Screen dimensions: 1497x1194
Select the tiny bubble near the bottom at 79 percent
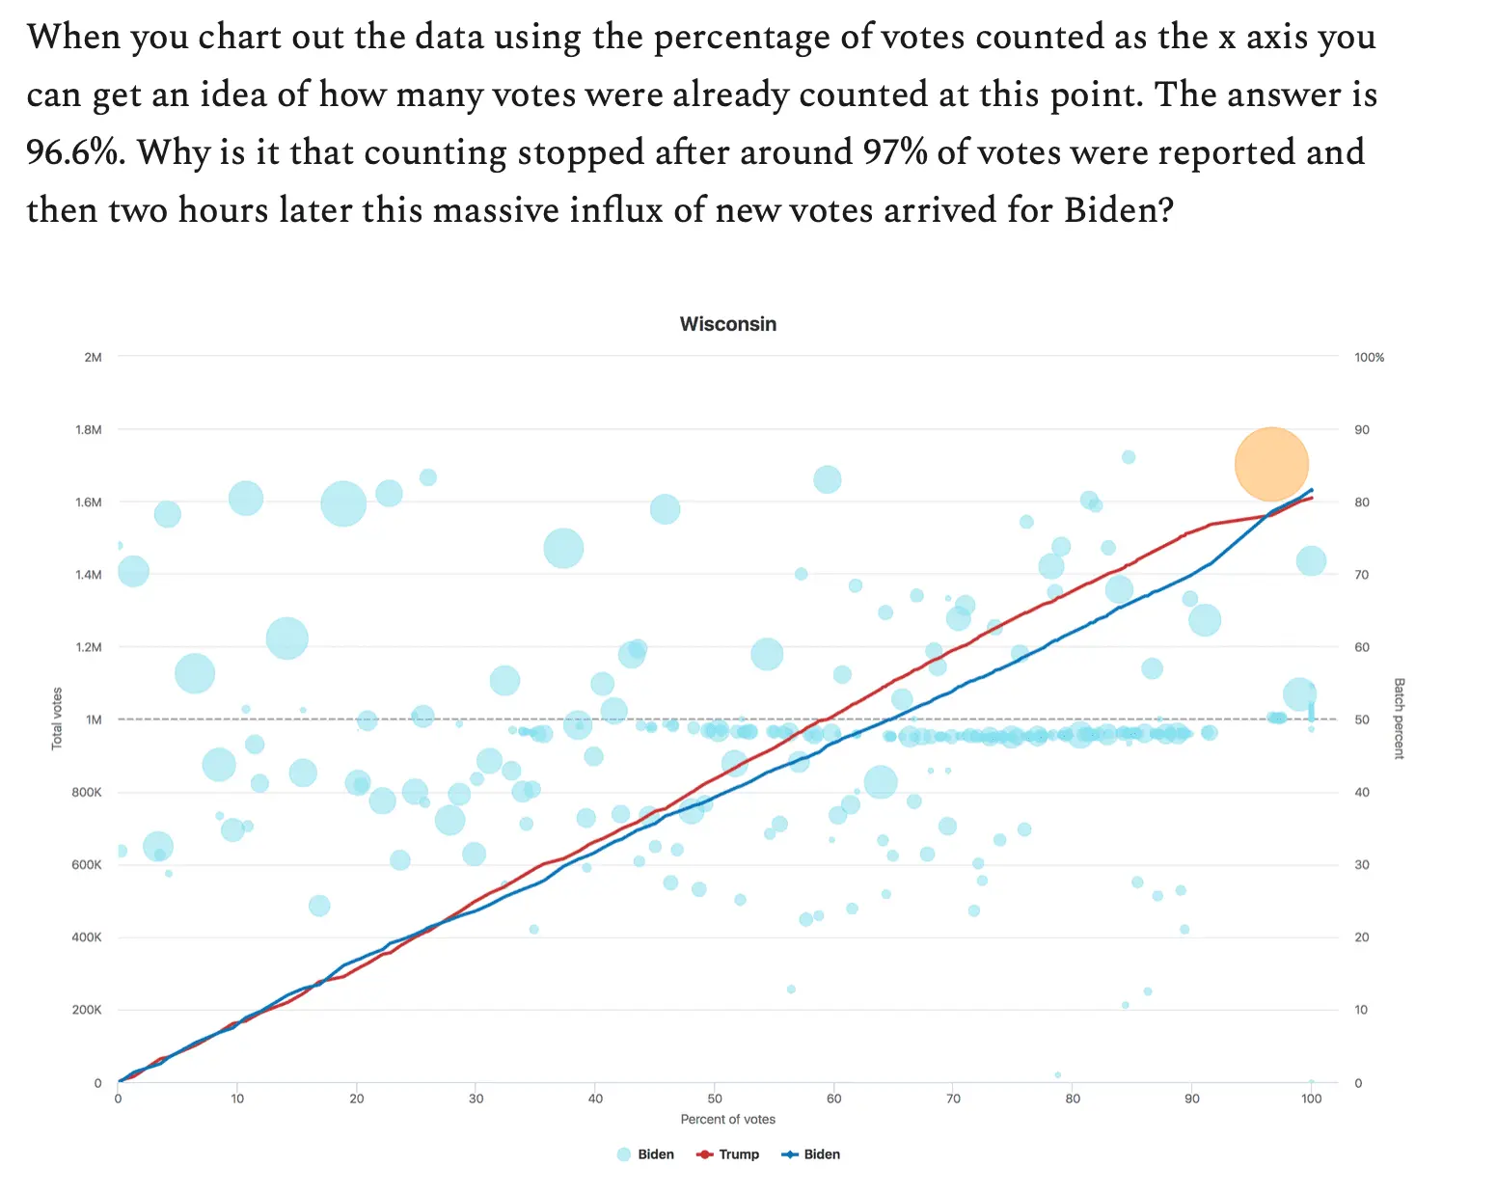[1057, 1074]
